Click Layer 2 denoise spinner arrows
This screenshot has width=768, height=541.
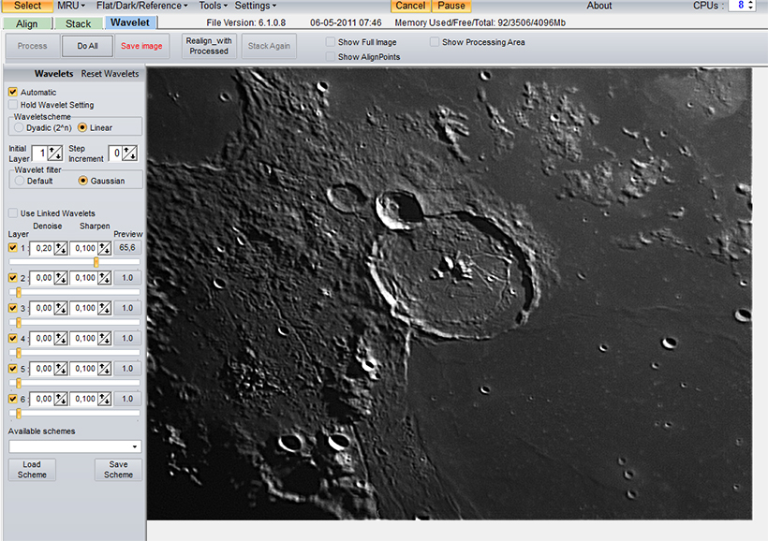tap(61, 279)
